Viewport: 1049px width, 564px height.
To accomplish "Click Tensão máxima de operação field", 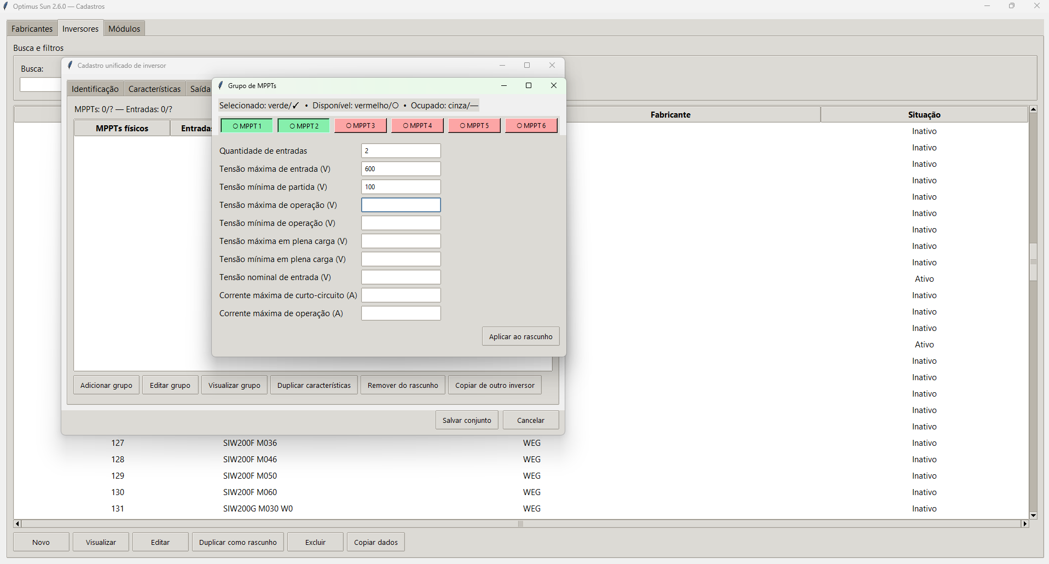I will pos(401,205).
